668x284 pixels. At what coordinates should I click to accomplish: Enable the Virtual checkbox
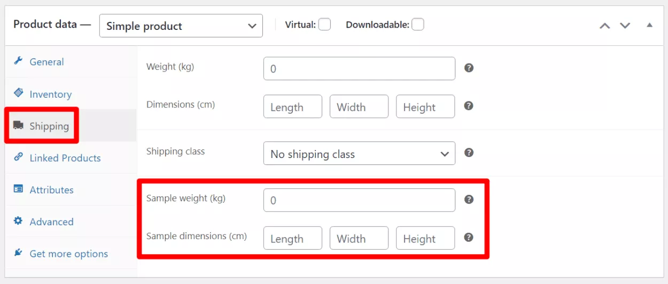pyautogui.click(x=324, y=25)
